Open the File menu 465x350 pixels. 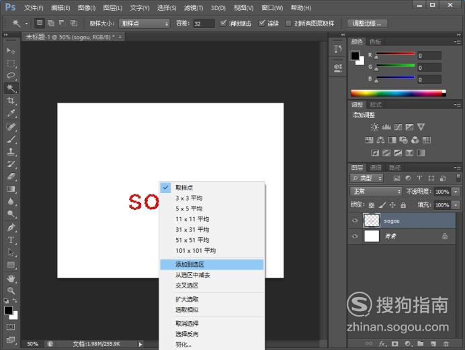(34, 7)
